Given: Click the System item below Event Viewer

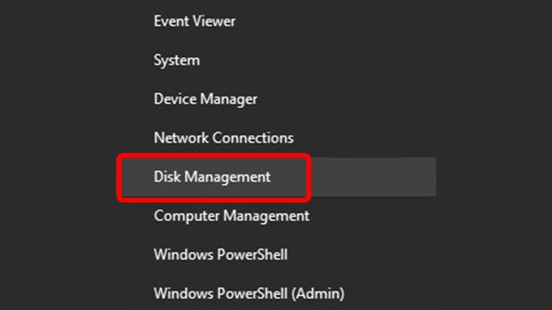Looking at the screenshot, I should (177, 61).
